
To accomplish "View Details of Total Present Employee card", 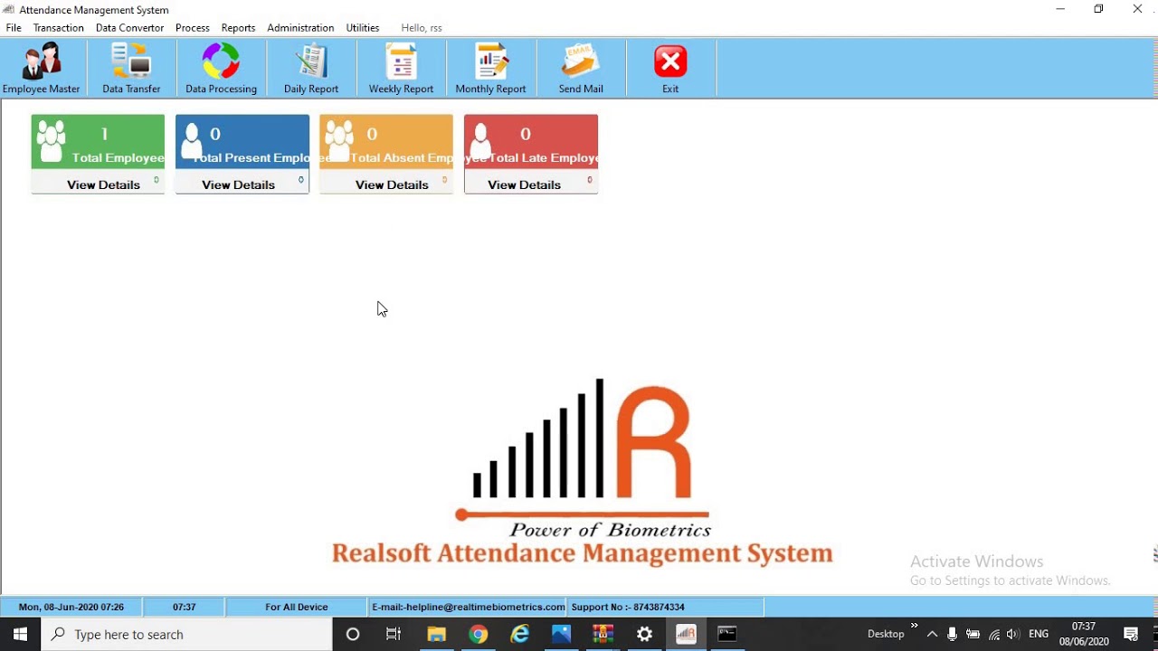I will click(238, 184).
